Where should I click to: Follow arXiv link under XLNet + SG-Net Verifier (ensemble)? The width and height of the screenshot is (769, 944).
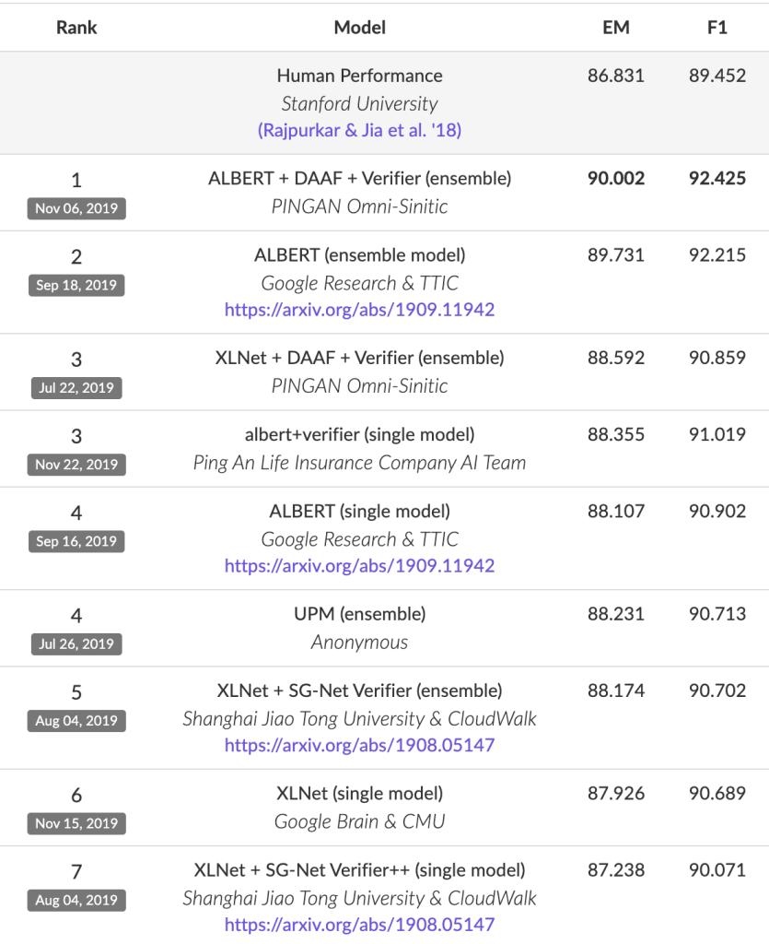pos(359,745)
